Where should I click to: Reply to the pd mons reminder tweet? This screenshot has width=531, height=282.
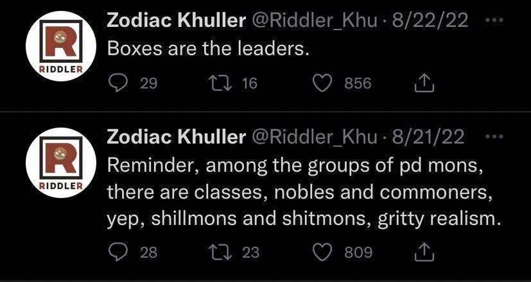(x=117, y=252)
